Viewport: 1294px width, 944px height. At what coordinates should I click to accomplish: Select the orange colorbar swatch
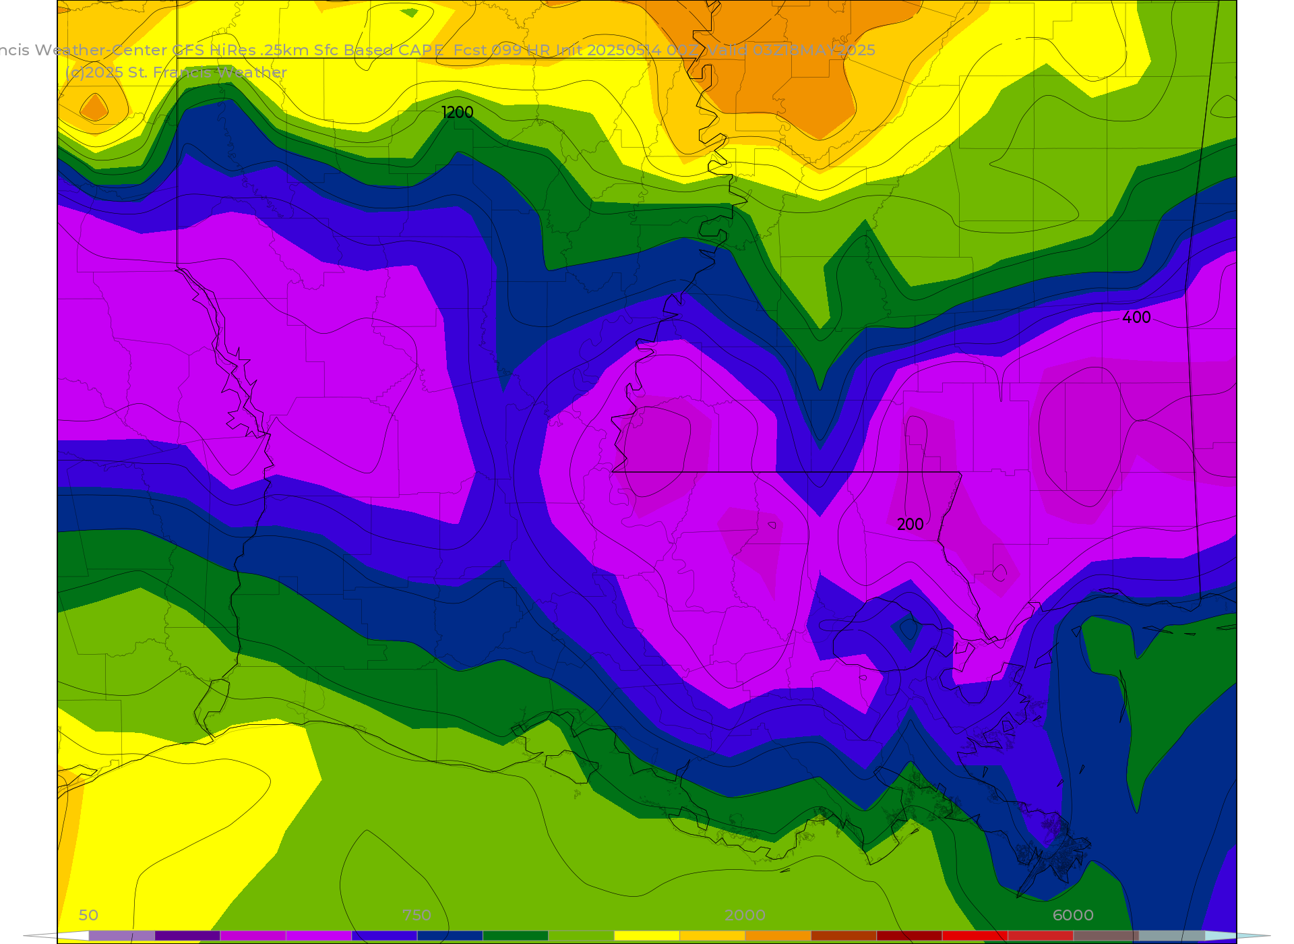coord(778,936)
